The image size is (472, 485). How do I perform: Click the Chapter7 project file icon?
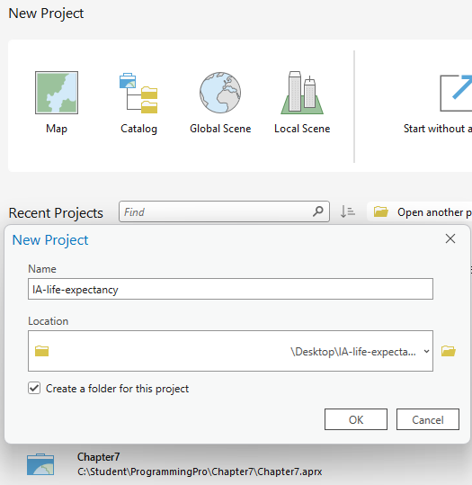[x=40, y=464]
